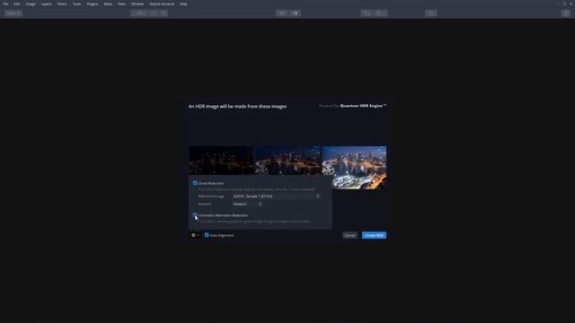This screenshot has width=575, height=323.
Task: Click the undo toolbar icon
Action: coord(367,13)
